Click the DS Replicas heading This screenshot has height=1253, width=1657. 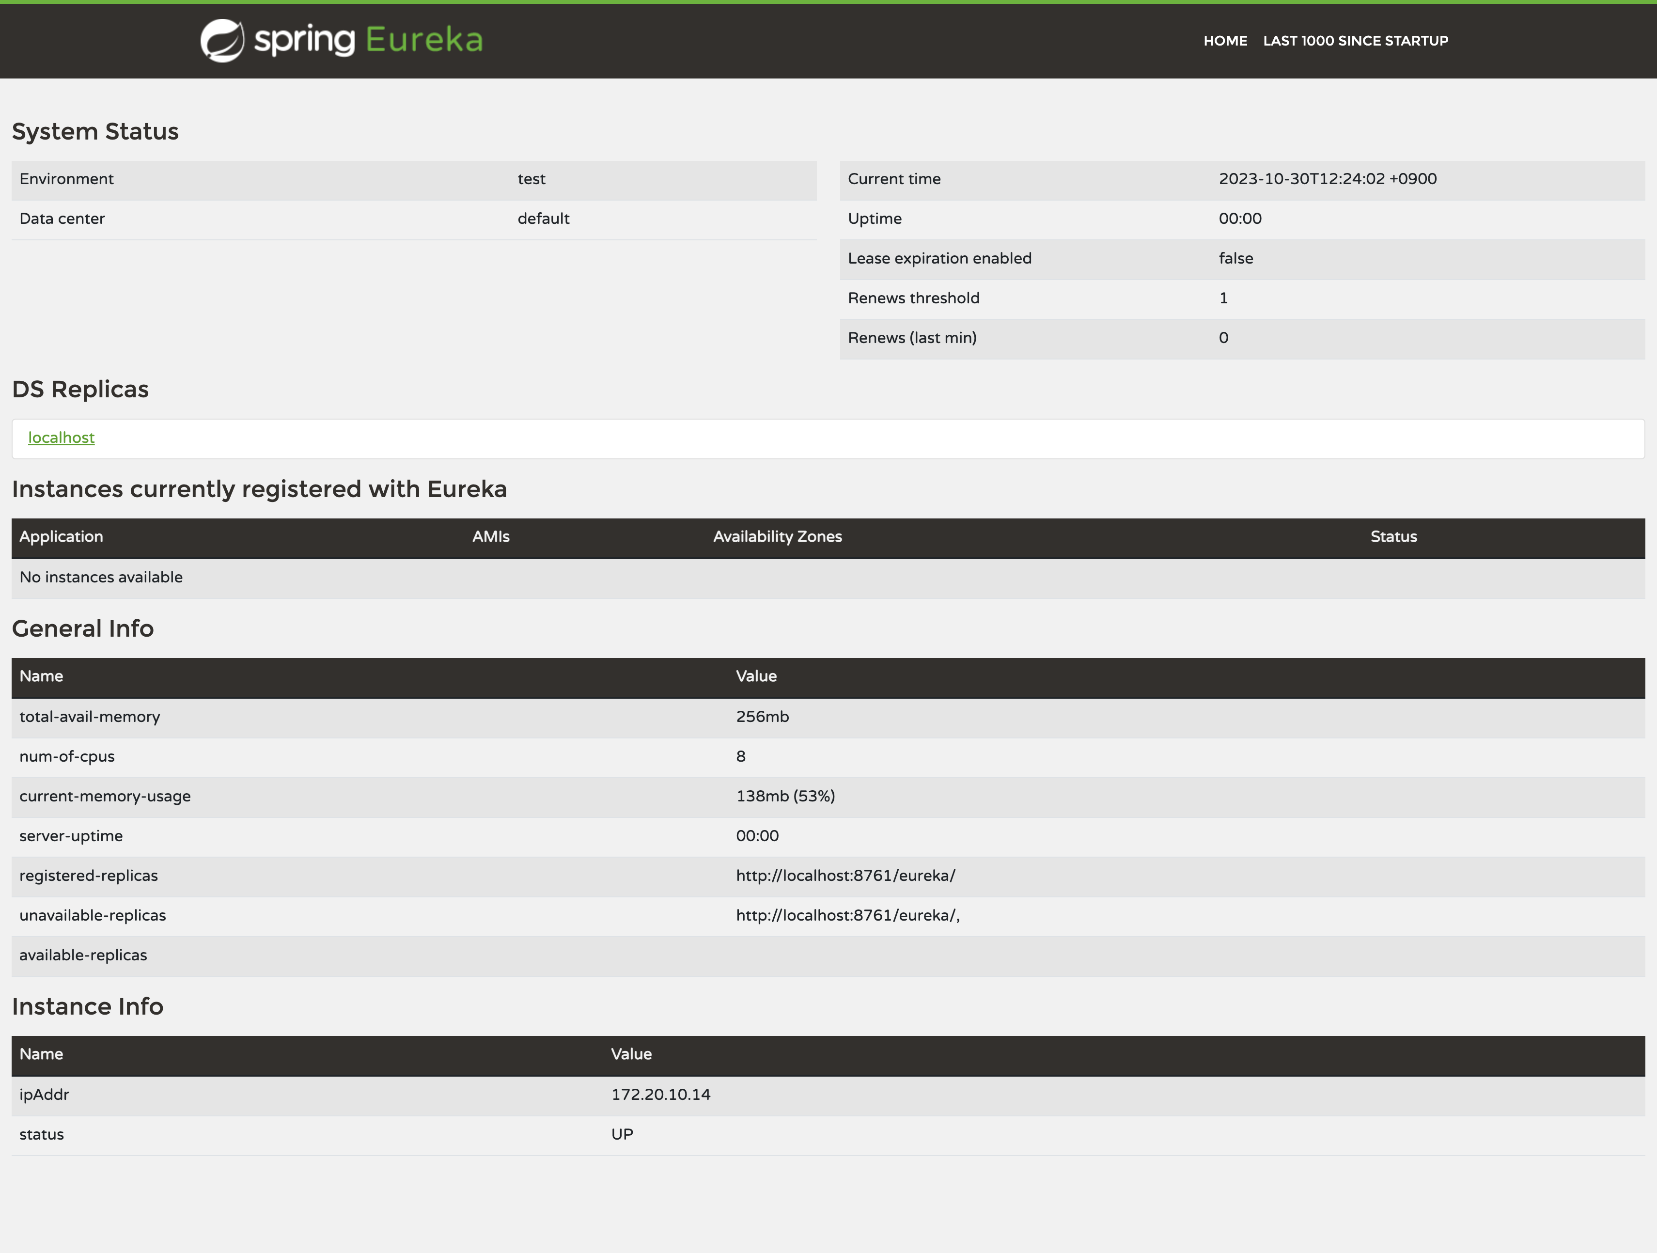point(80,390)
